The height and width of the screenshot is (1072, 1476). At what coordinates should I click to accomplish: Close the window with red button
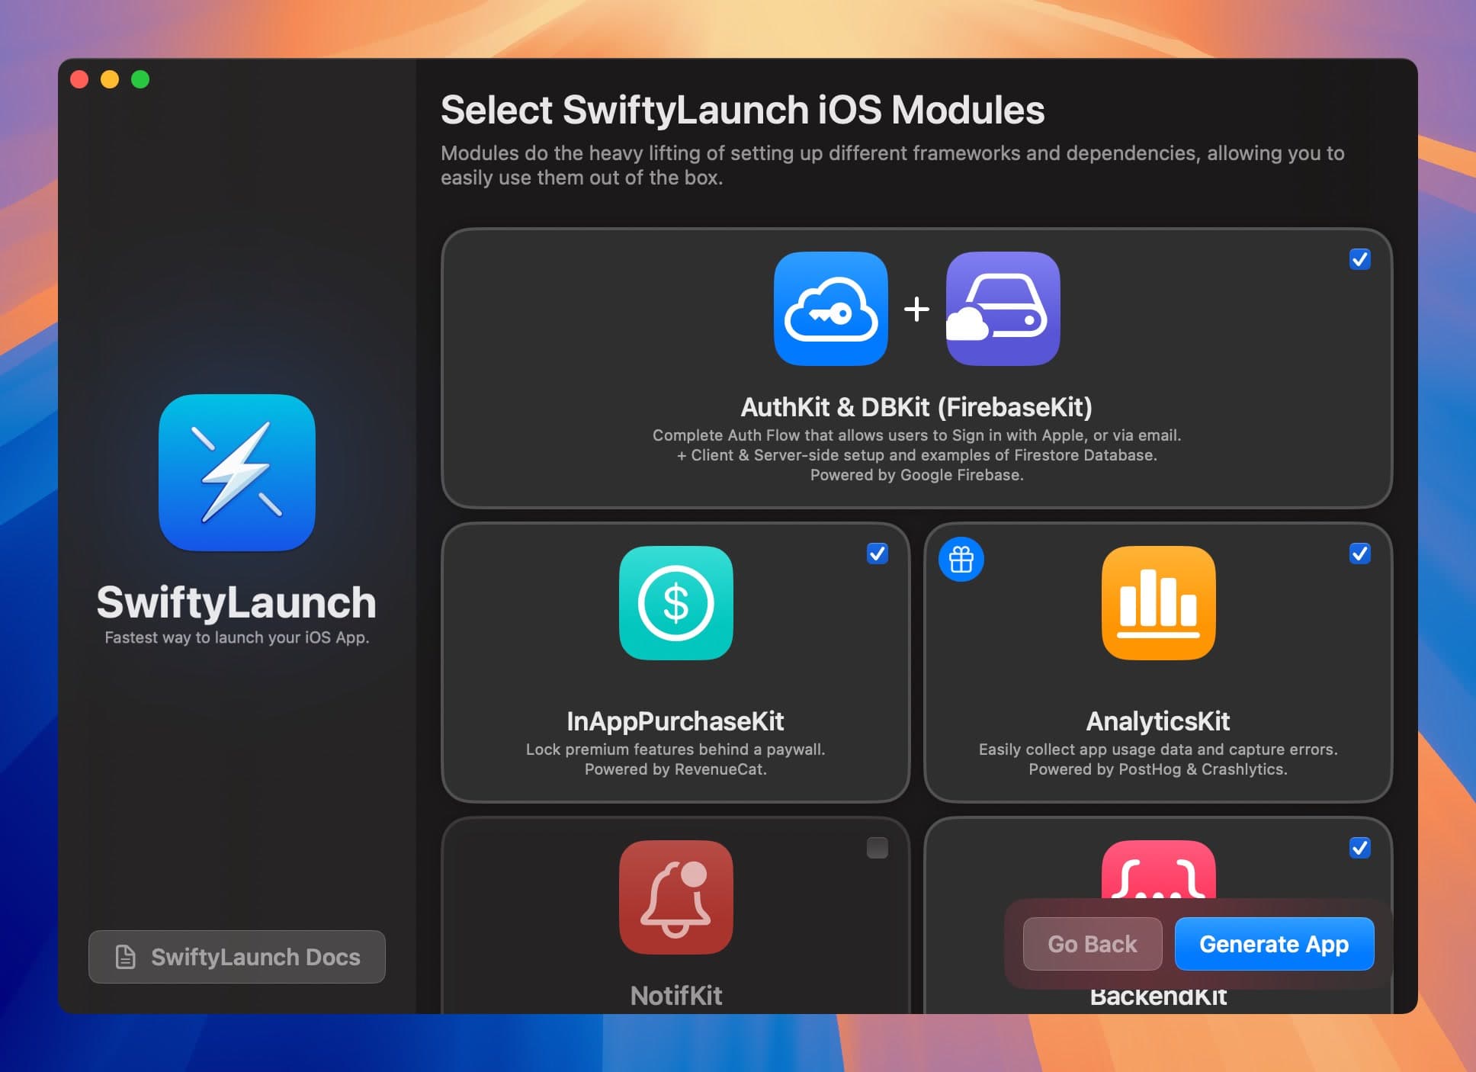pos(79,79)
